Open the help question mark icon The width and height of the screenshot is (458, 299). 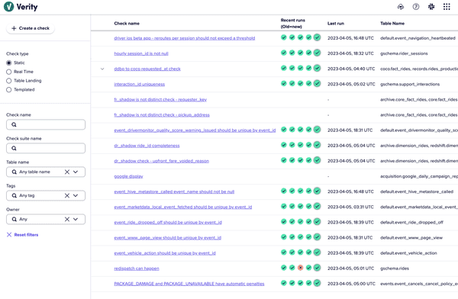[416, 7]
